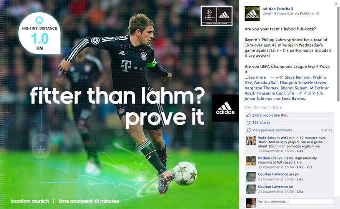Like Wafa Saloum's comment
The width and height of the screenshot is (340, 209).
point(300,151)
